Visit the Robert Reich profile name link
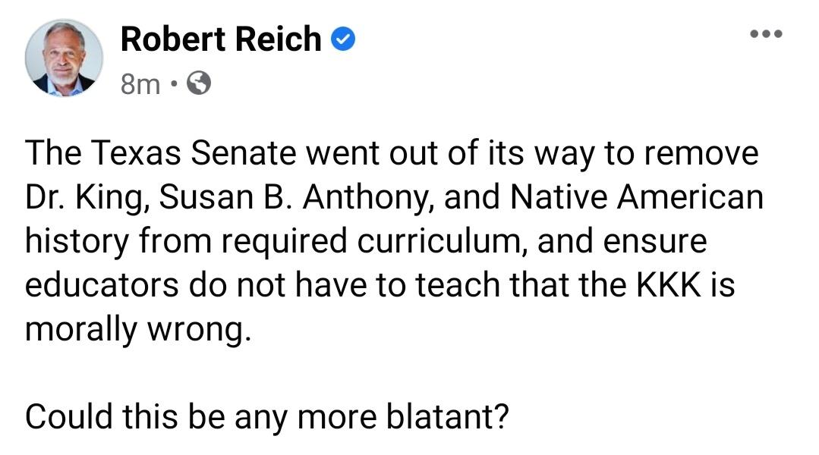The image size is (819, 455). click(x=221, y=39)
